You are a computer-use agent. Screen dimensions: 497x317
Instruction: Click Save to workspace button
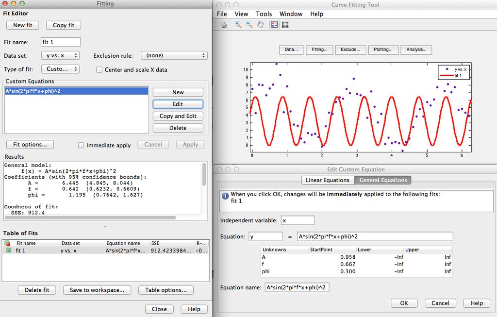(97, 290)
